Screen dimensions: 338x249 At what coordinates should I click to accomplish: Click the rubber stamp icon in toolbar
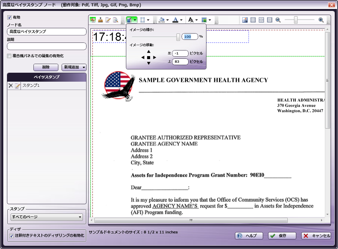click(100, 20)
